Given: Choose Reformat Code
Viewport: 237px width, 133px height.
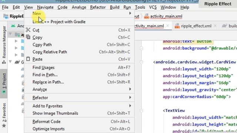Looking at the screenshot, I should tap(79, 122).
